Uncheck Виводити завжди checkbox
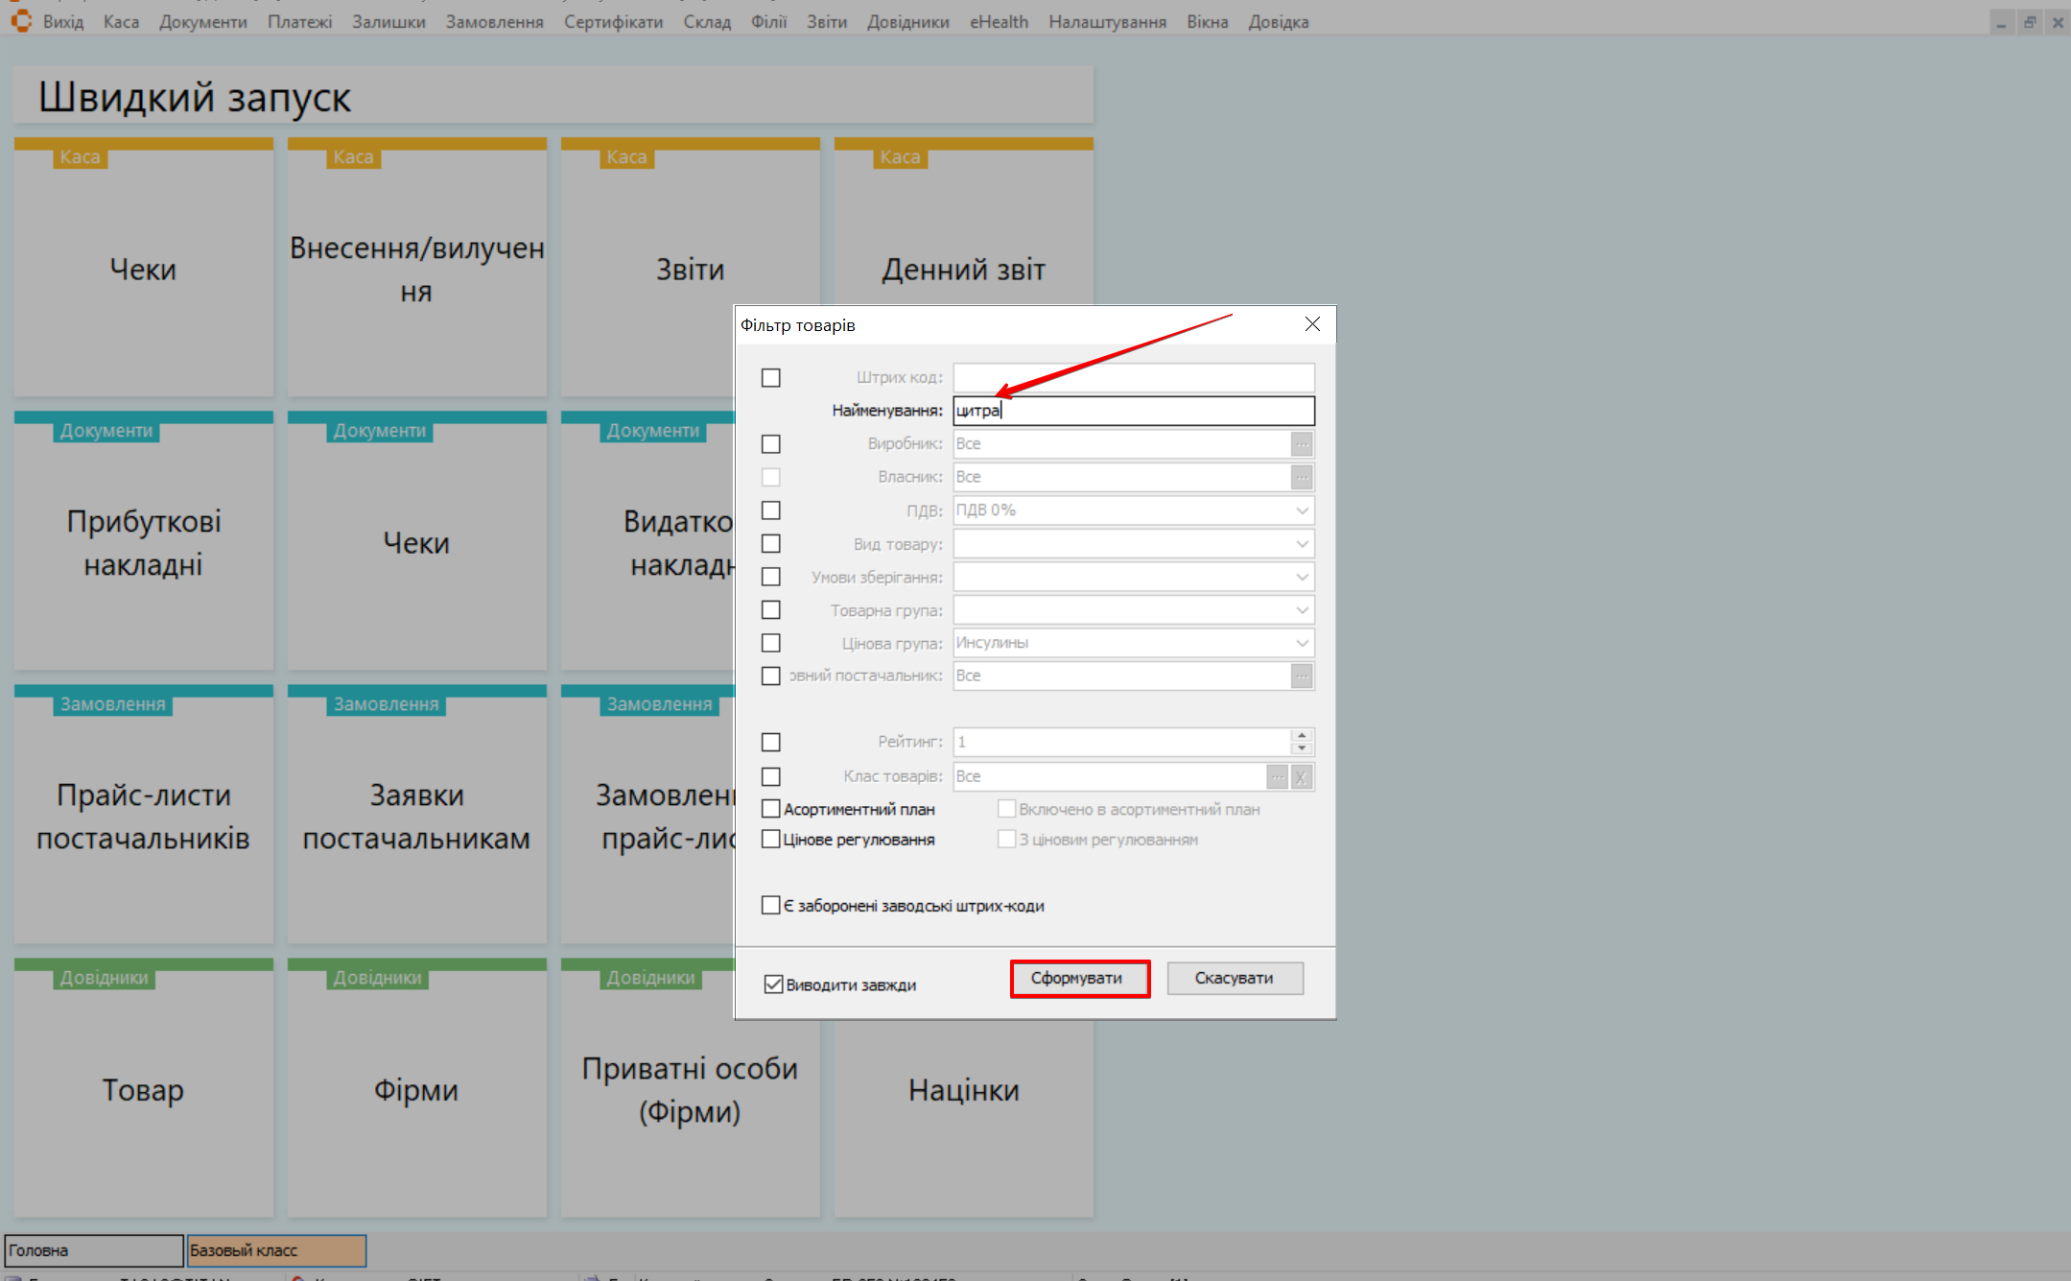Image resolution: width=2071 pixels, height=1281 pixels. tap(773, 984)
